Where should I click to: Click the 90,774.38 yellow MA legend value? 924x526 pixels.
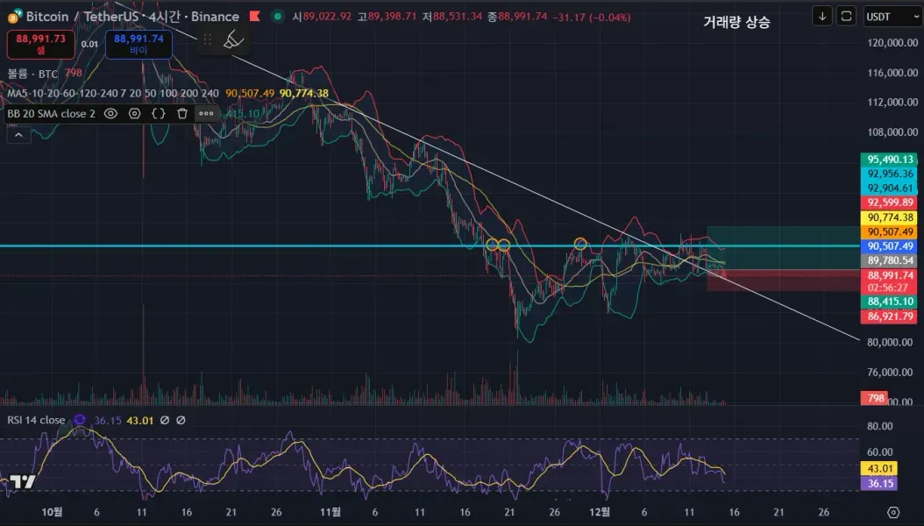[x=304, y=93]
